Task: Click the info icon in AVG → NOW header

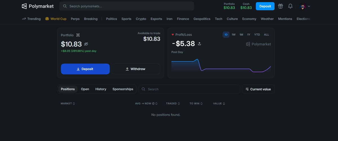Action: point(153,104)
